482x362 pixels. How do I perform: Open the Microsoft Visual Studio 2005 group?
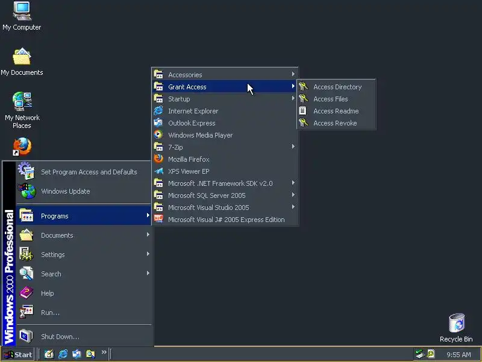click(x=225, y=207)
